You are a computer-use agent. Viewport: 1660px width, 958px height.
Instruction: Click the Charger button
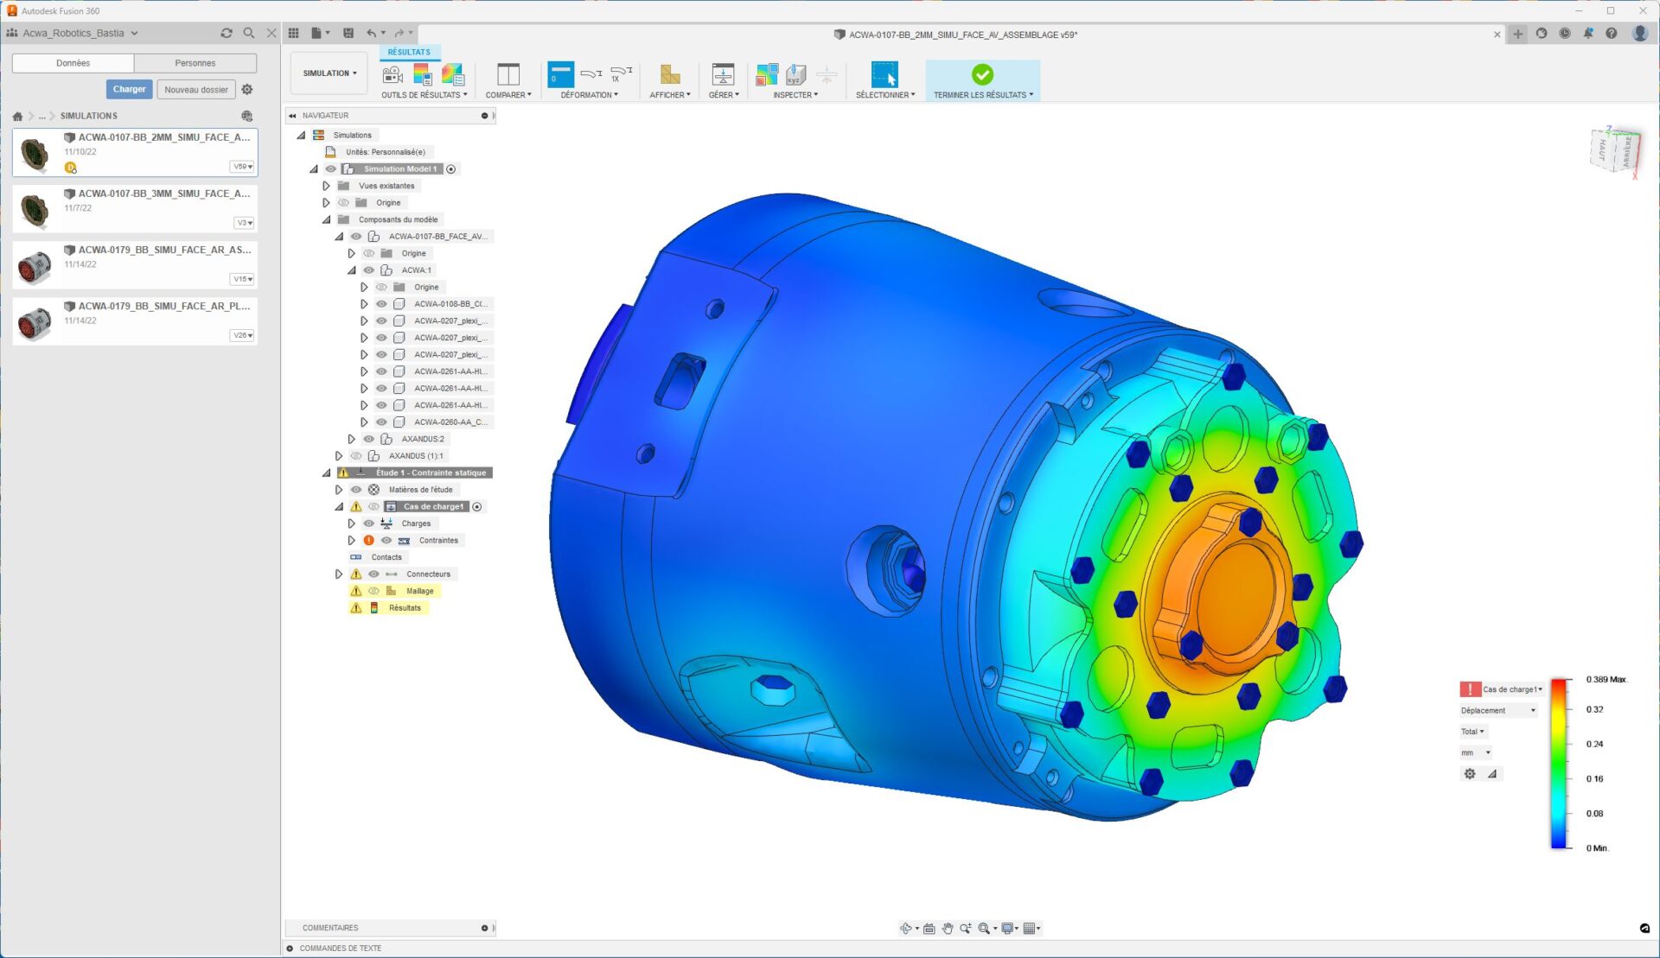pyautogui.click(x=129, y=89)
